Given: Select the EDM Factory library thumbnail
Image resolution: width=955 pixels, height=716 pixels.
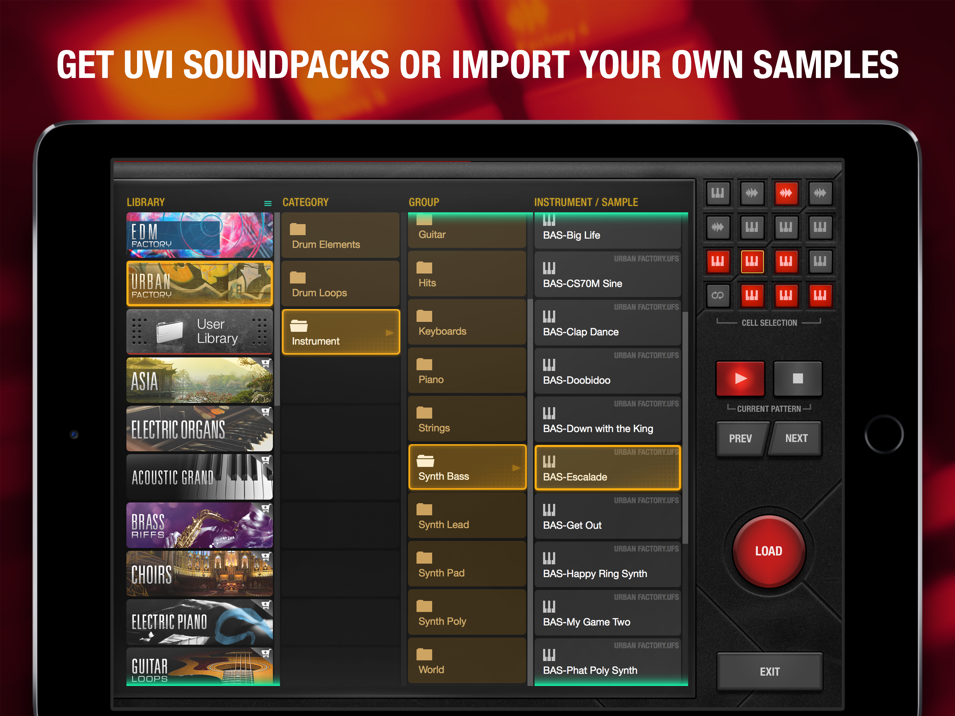Looking at the screenshot, I should 200,235.
